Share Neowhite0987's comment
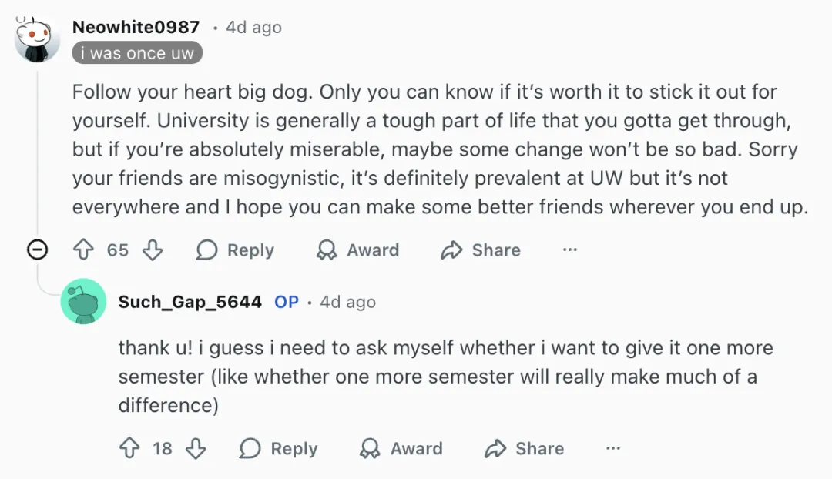The image size is (832, 479). click(481, 250)
